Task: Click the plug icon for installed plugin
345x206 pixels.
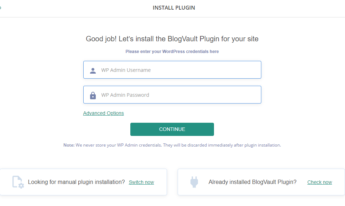Action: point(194,182)
